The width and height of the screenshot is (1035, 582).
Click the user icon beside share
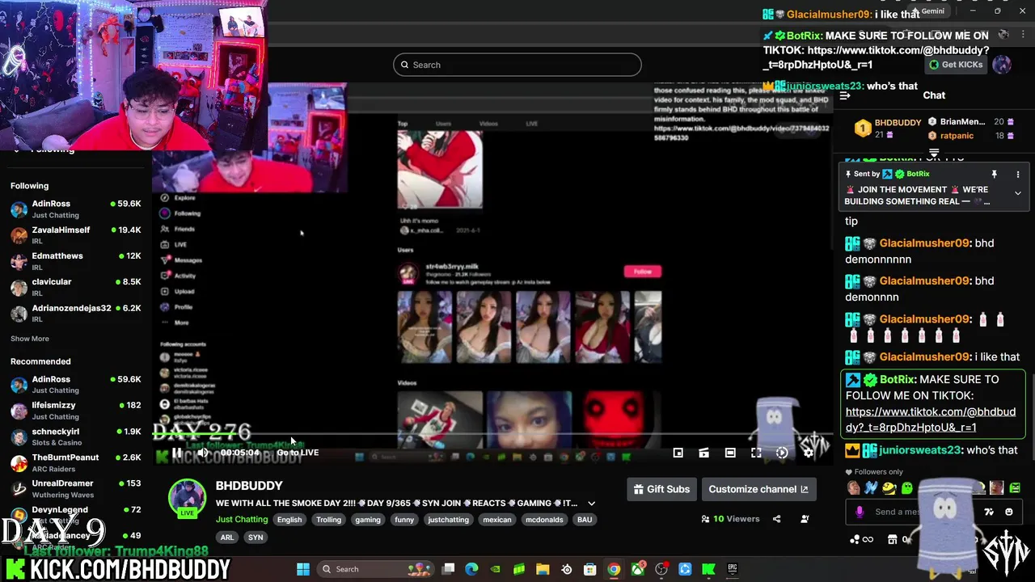coord(805,519)
